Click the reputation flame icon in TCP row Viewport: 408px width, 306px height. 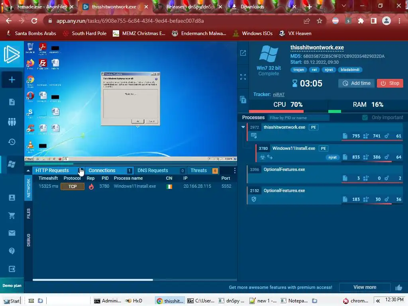91,186
